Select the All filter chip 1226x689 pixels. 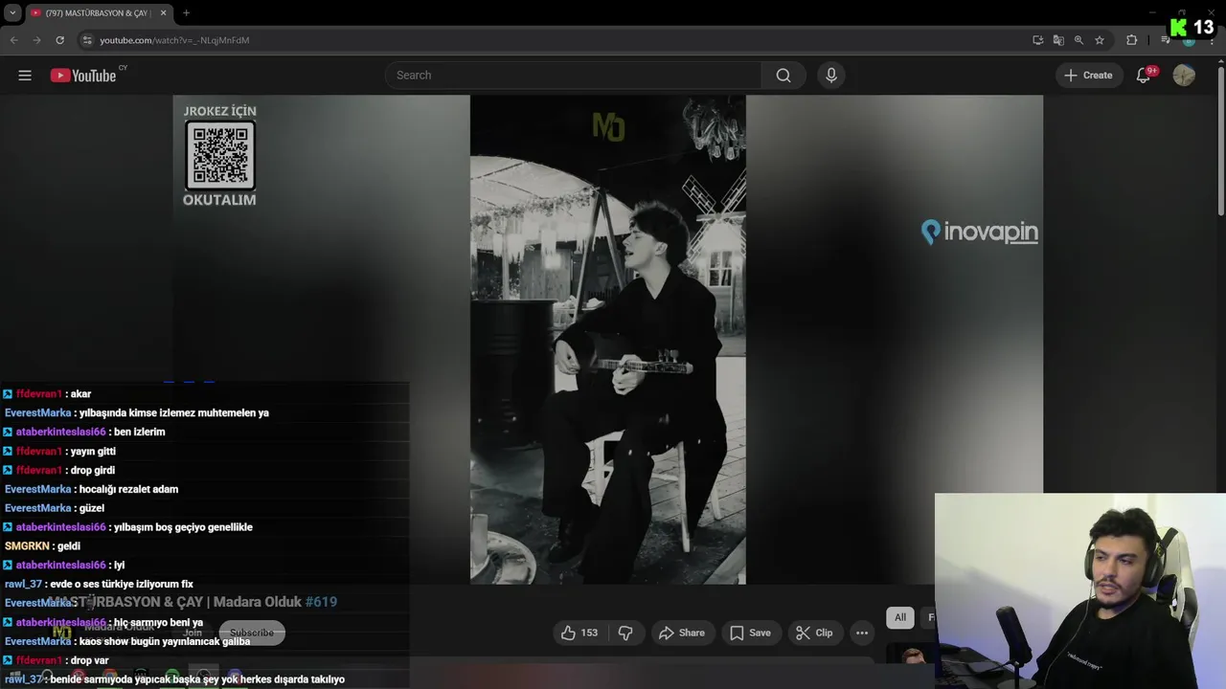[x=900, y=617]
